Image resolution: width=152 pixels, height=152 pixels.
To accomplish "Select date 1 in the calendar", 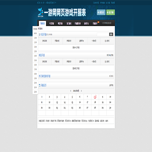I will (x=42, y=97).
